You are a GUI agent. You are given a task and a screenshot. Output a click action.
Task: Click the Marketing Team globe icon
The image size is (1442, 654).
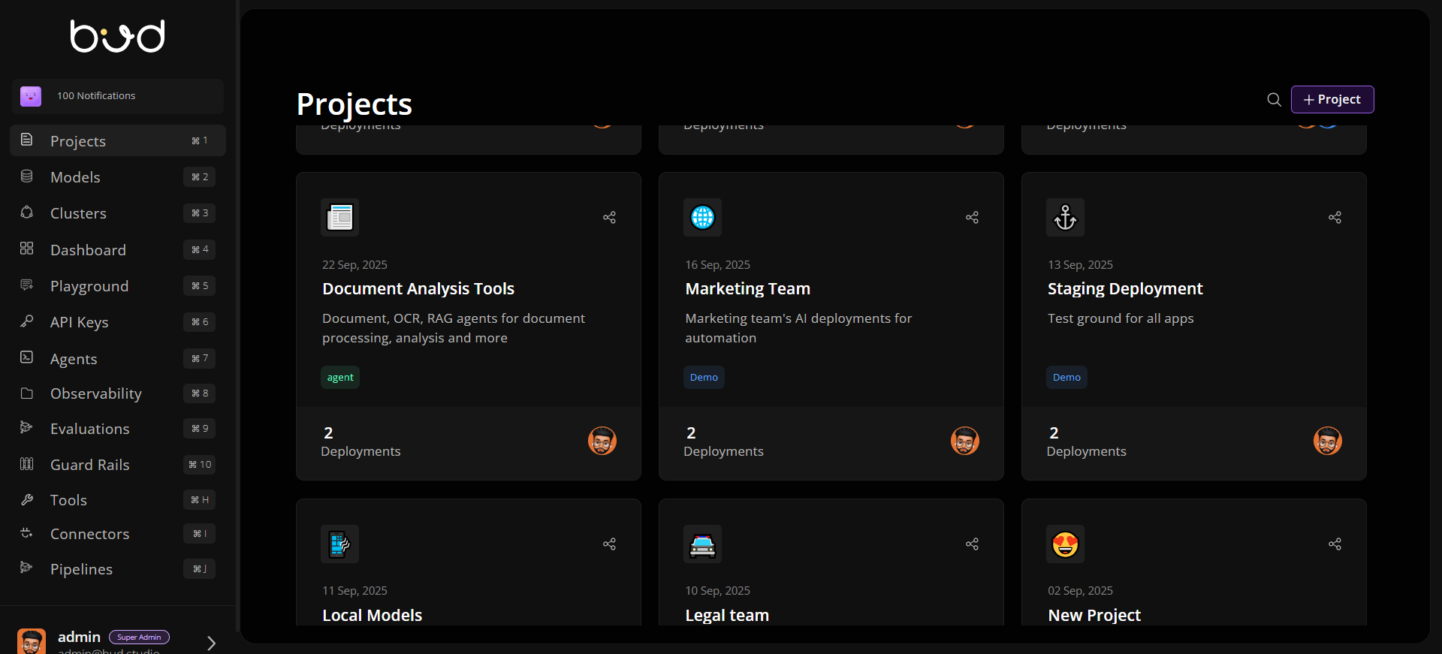click(702, 217)
